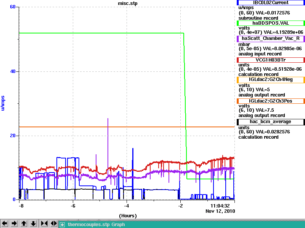Select the haScatt_Chamber_Vac_R curve legend
This screenshot has width=305, height=228.
pyautogui.click(x=271, y=38)
